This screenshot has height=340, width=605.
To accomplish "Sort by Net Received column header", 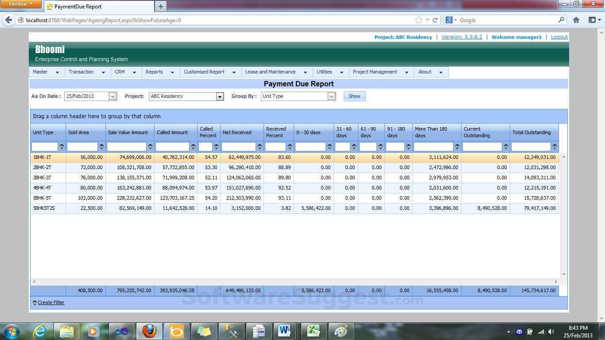I will tap(242, 132).
